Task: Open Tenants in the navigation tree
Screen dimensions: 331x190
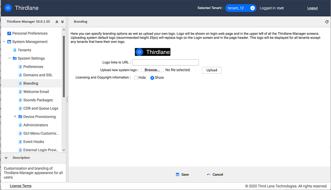Action: (24, 50)
